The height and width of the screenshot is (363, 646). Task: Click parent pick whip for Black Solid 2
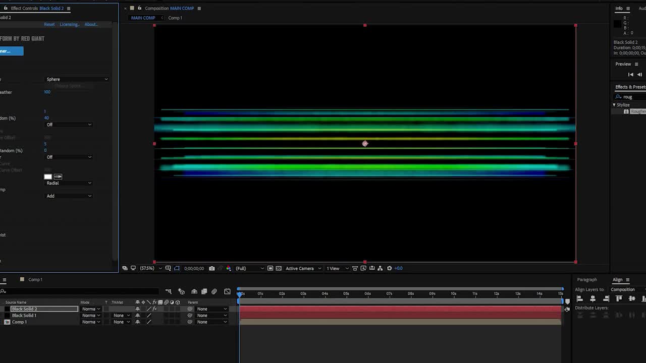pos(190,309)
